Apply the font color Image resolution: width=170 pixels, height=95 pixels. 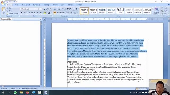click(49, 13)
